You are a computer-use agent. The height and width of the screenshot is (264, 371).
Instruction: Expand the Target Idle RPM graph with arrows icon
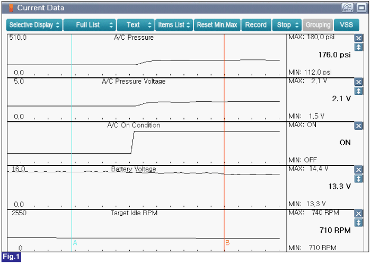pos(358,223)
